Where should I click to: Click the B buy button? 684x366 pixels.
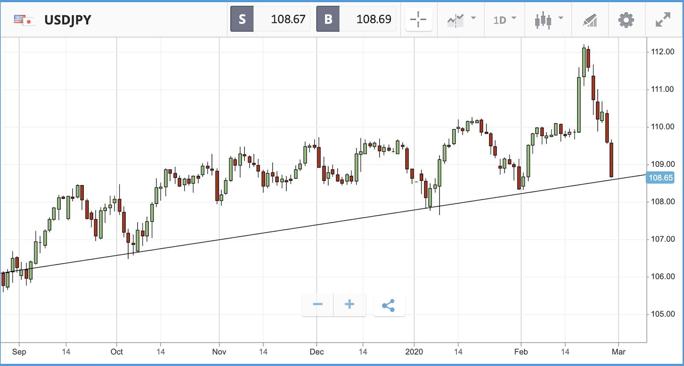328,19
